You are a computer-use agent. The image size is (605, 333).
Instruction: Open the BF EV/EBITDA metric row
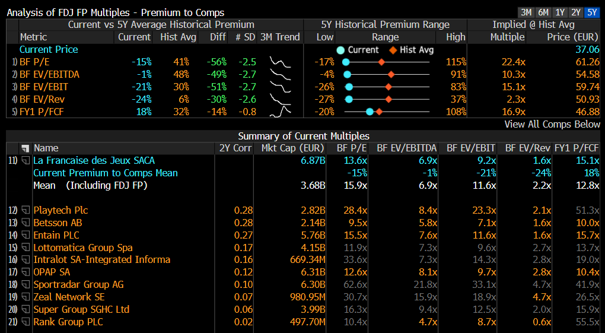49,74
